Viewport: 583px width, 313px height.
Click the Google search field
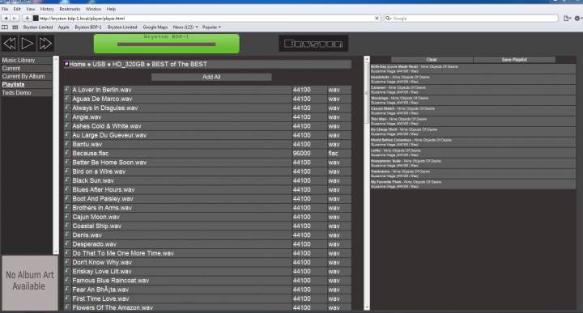pos(471,18)
